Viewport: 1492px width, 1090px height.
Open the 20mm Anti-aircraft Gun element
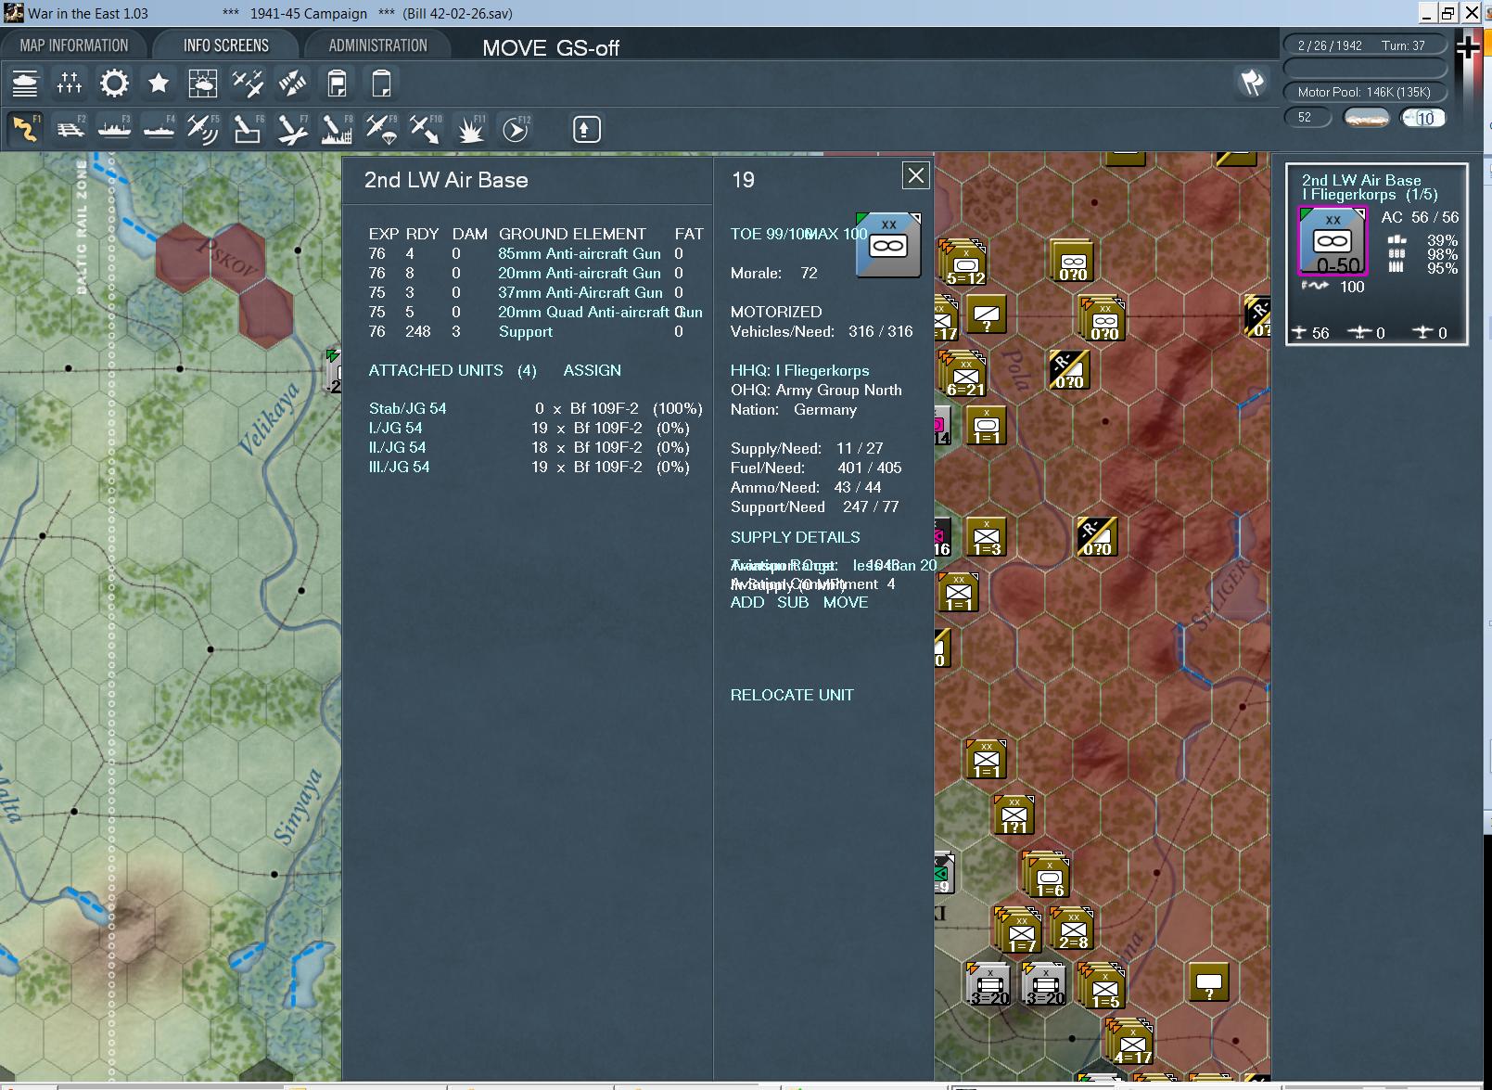click(x=580, y=273)
